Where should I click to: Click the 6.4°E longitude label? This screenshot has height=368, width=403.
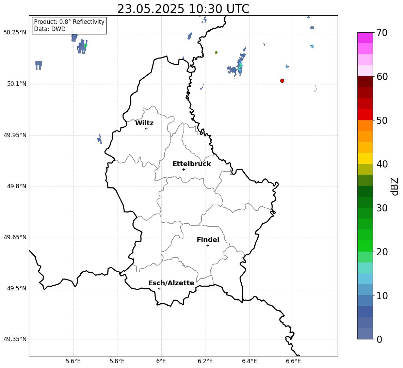pos(249,362)
